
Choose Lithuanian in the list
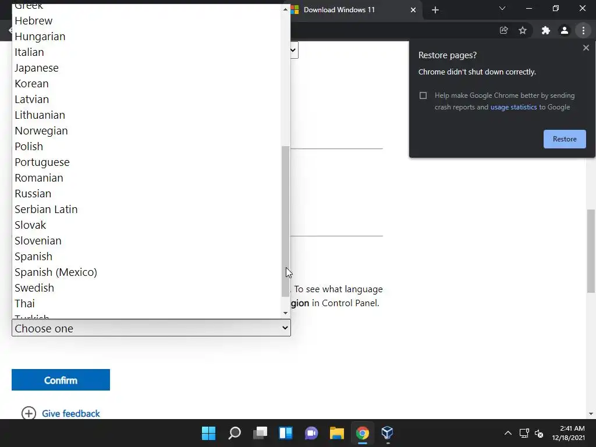click(x=146, y=115)
